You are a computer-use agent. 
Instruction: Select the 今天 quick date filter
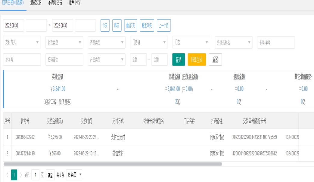pyautogui.click(x=105, y=26)
